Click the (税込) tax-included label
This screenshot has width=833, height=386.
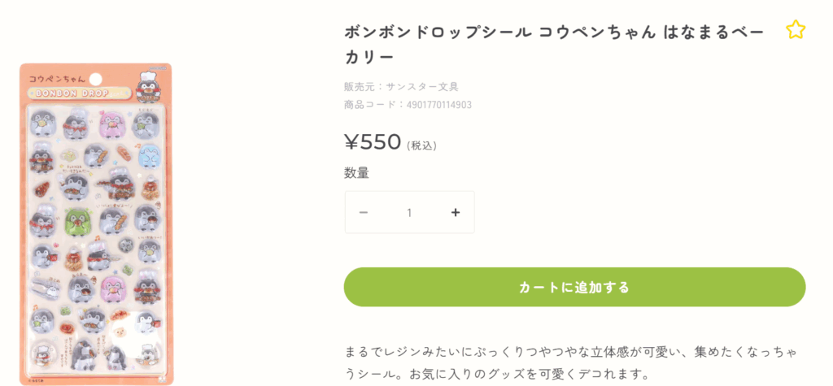(x=421, y=146)
